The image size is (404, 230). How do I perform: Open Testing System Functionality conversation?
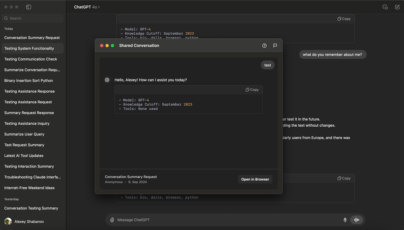(29, 48)
